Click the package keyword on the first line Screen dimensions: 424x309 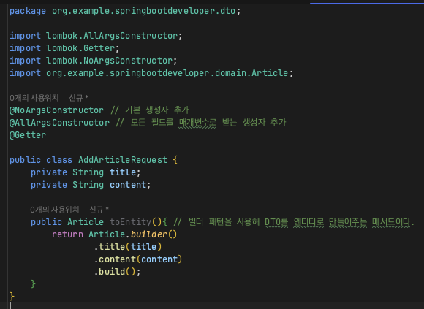tap(28, 11)
